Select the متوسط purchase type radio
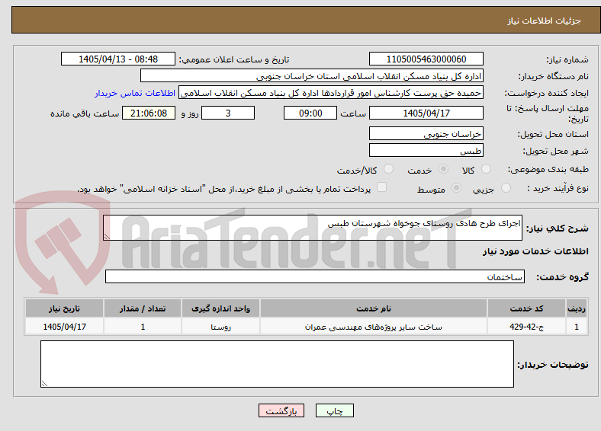Viewport: 601px width, 431px height. [456, 187]
